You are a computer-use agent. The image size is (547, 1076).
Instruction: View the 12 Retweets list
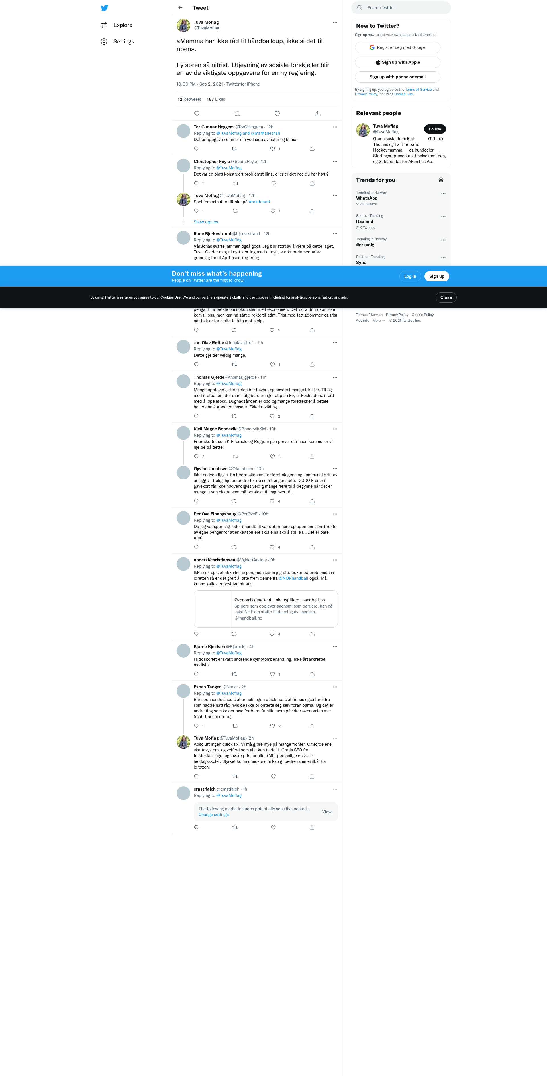click(x=189, y=99)
